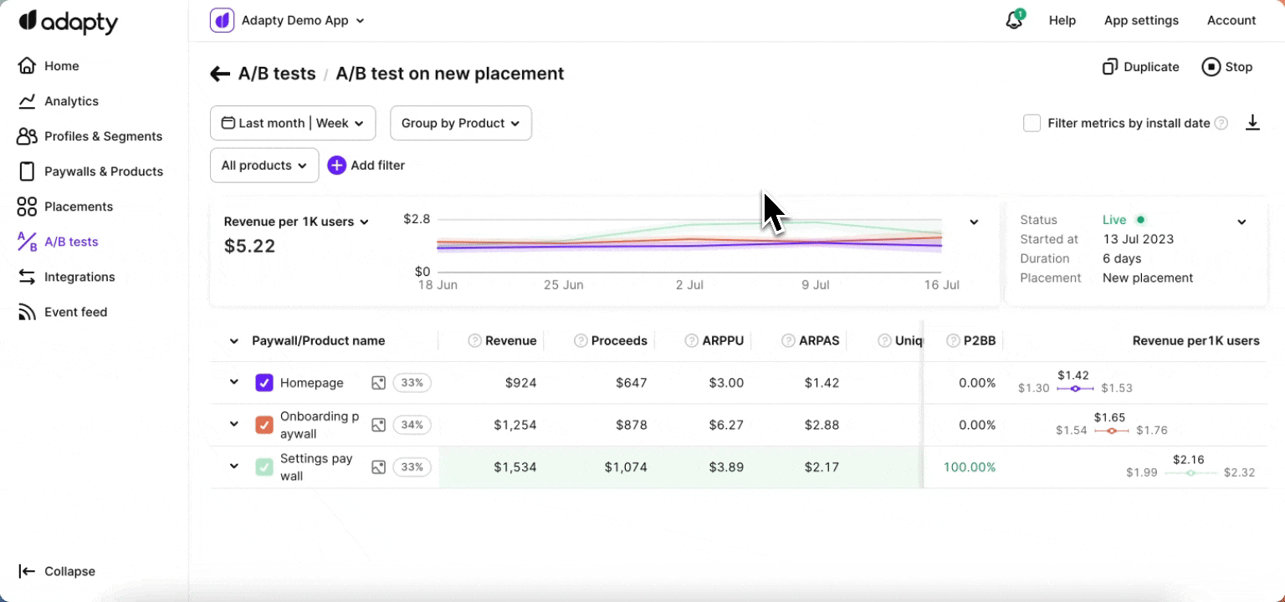The image size is (1285, 602).
Task: Open the Group by Product dropdown
Action: pyautogui.click(x=460, y=123)
